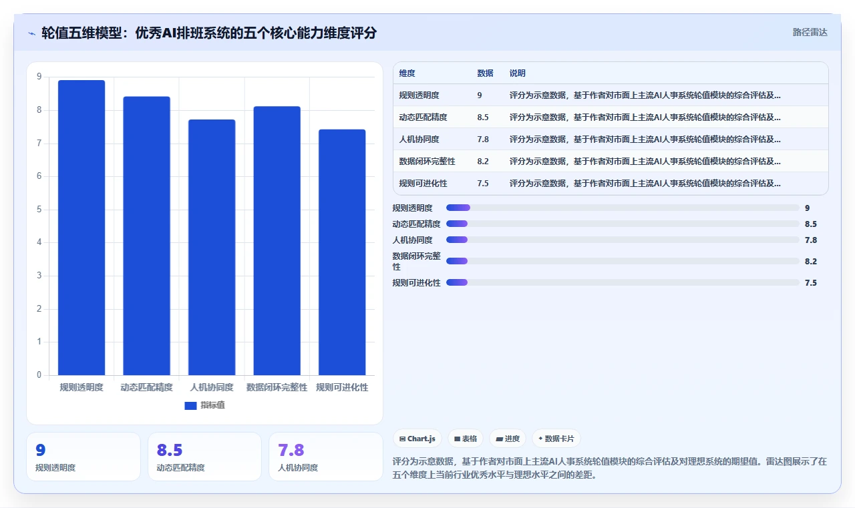The width and height of the screenshot is (855, 508).
Task: Click the 规则可进化性 progress bar
Action: 623,282
